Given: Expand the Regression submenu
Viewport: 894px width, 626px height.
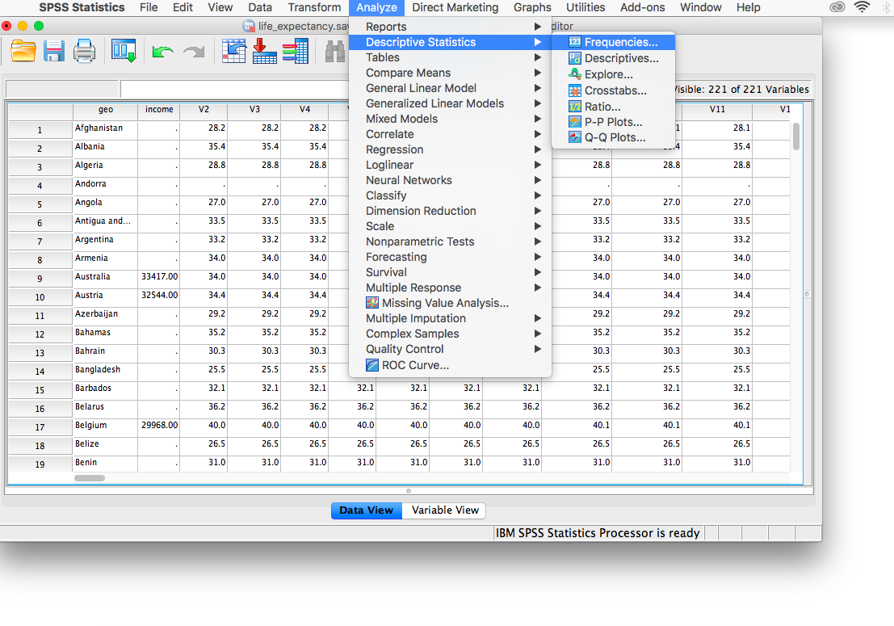Looking at the screenshot, I should [450, 150].
